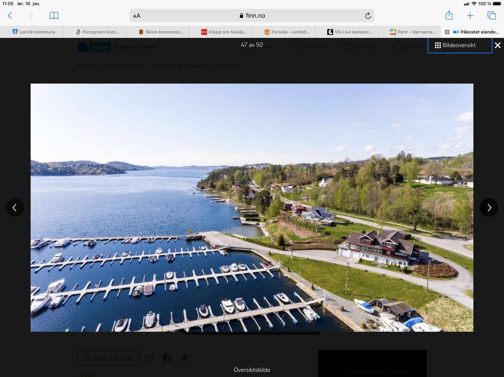Switch to Skien kommune tab
The width and height of the screenshot is (504, 377).
[157, 32]
